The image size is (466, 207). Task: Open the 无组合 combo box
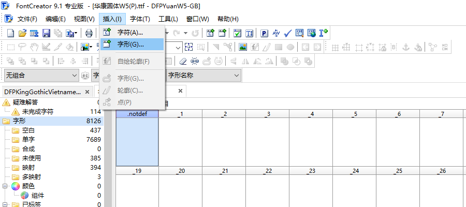[41, 76]
